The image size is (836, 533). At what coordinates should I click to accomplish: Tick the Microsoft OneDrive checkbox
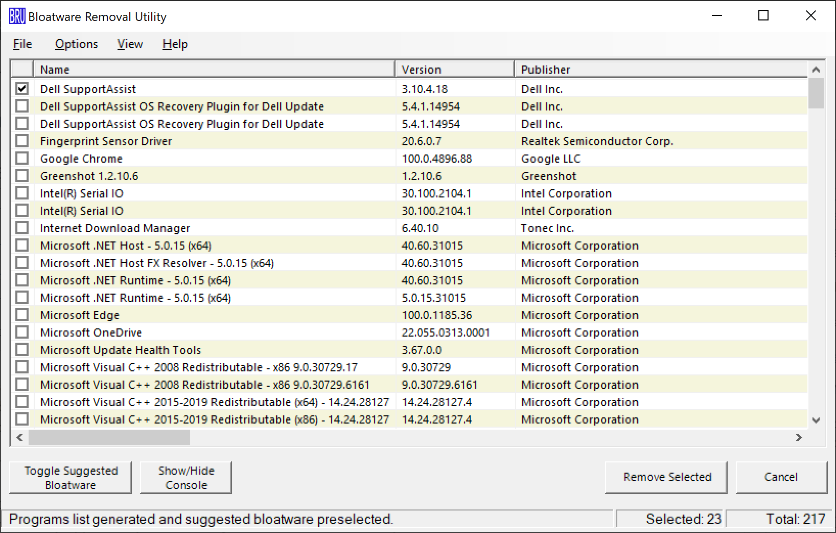pyautogui.click(x=22, y=332)
